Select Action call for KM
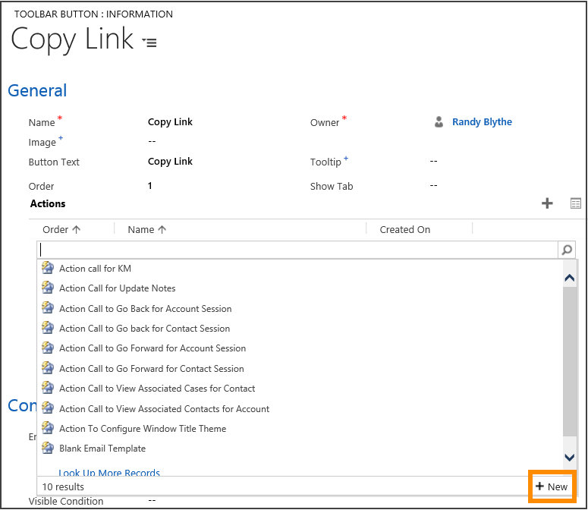This screenshot has width=588, height=510. coord(96,269)
